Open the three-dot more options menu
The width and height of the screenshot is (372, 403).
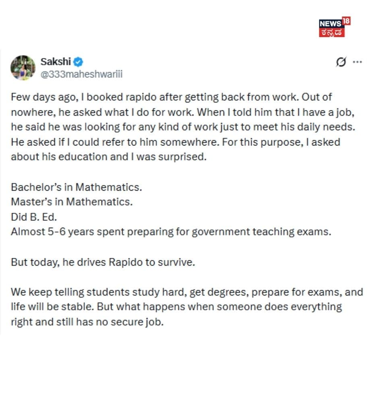(357, 62)
